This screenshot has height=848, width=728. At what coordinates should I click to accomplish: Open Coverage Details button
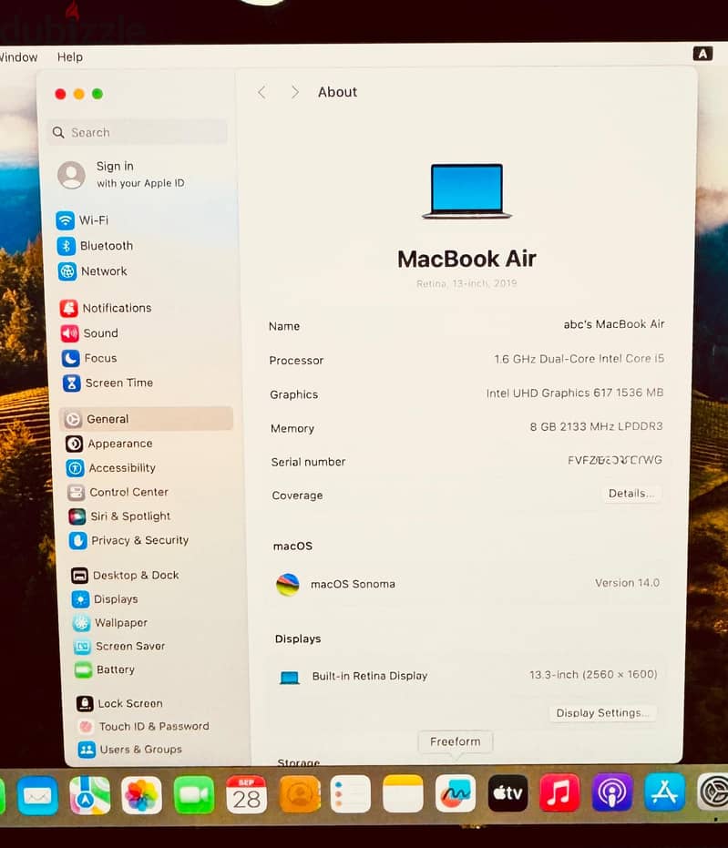pos(631,494)
